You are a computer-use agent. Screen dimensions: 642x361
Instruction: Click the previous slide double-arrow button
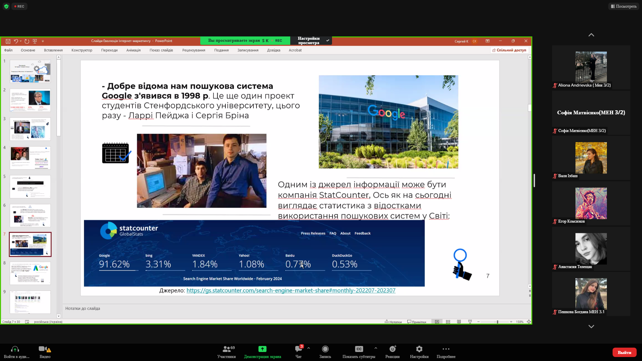[x=530, y=291]
